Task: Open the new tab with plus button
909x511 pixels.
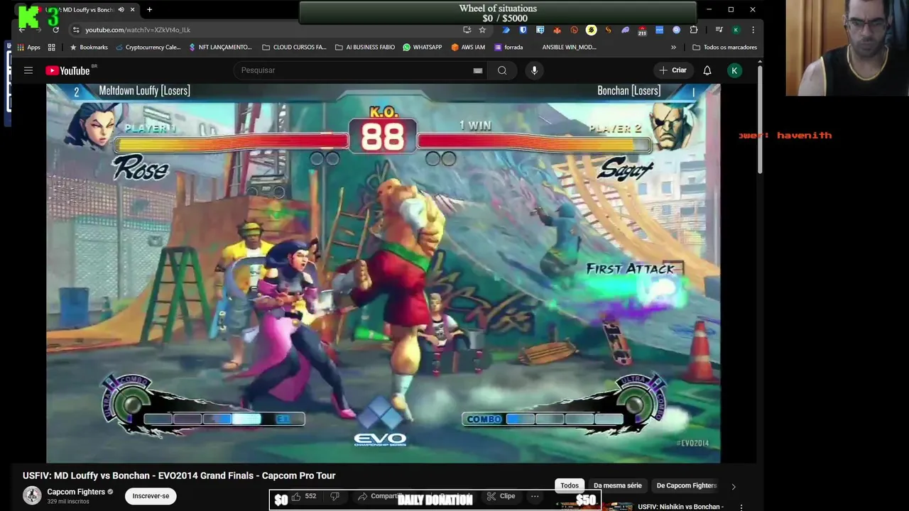Action: [x=149, y=10]
